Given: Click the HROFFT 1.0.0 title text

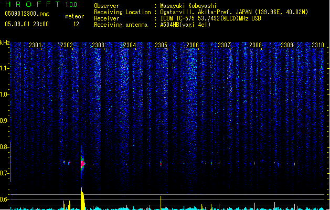Looking at the screenshot, I should point(41,4).
